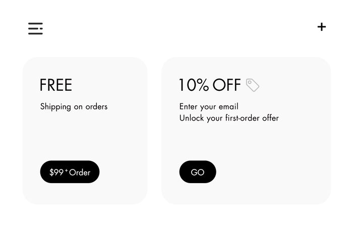Click the word OFF in the discount heading
Viewport: 353px width, 227px height.
click(x=227, y=85)
